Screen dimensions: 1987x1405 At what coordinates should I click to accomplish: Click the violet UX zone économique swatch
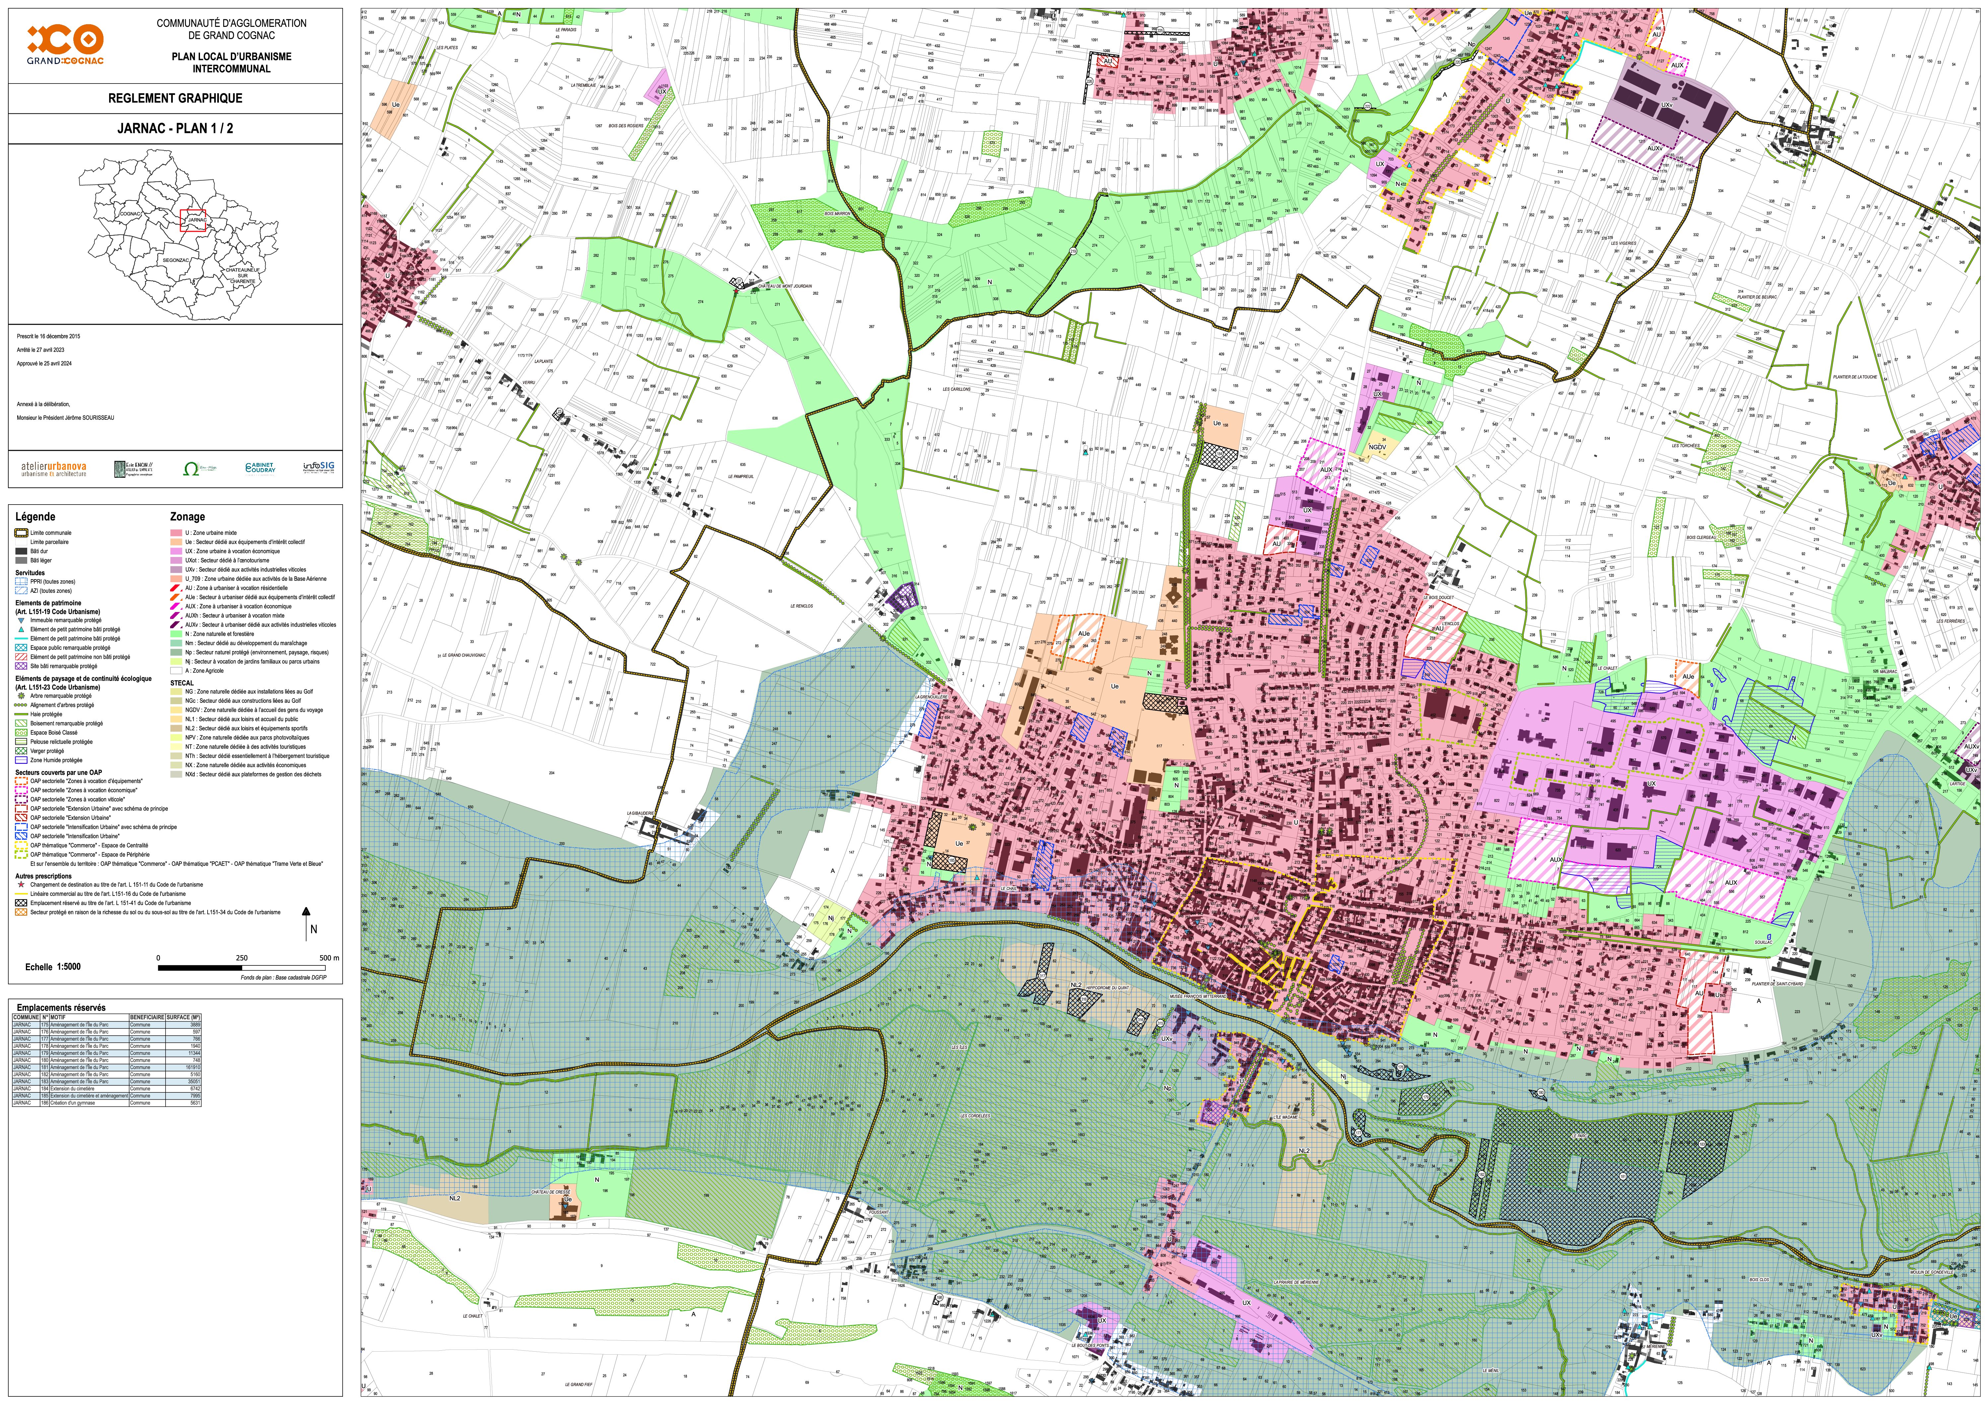tap(176, 551)
